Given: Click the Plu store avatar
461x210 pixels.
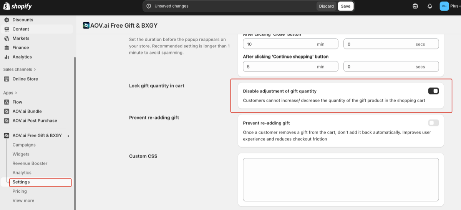Looking at the screenshot, I should [444, 6].
